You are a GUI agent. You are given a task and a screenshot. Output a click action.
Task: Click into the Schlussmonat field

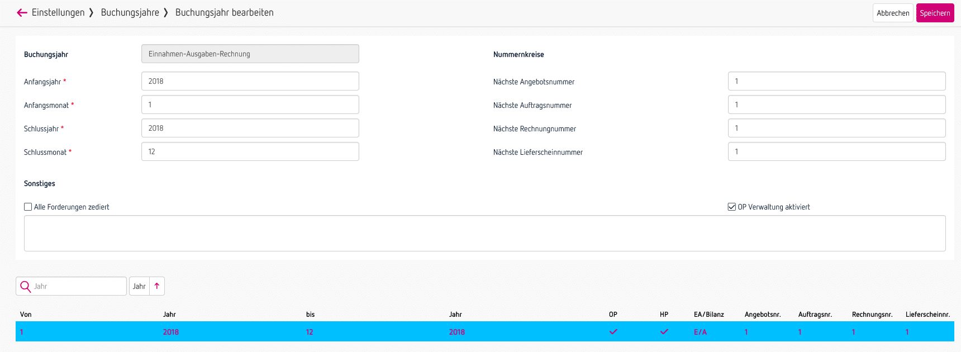click(250, 151)
